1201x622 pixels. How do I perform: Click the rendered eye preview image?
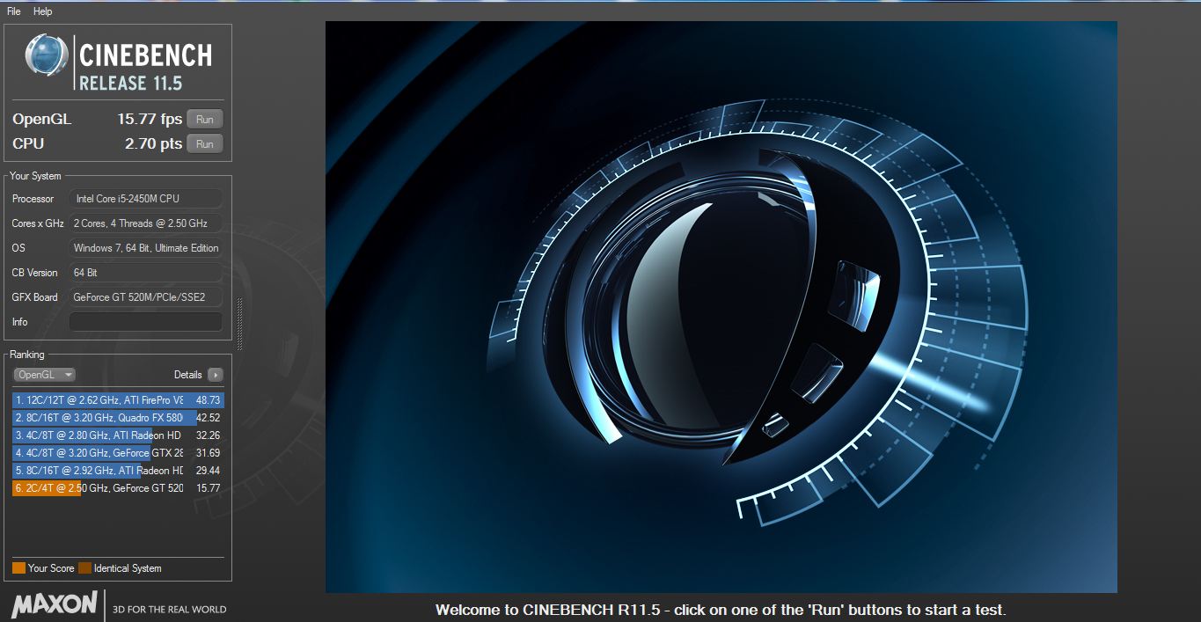click(x=721, y=307)
